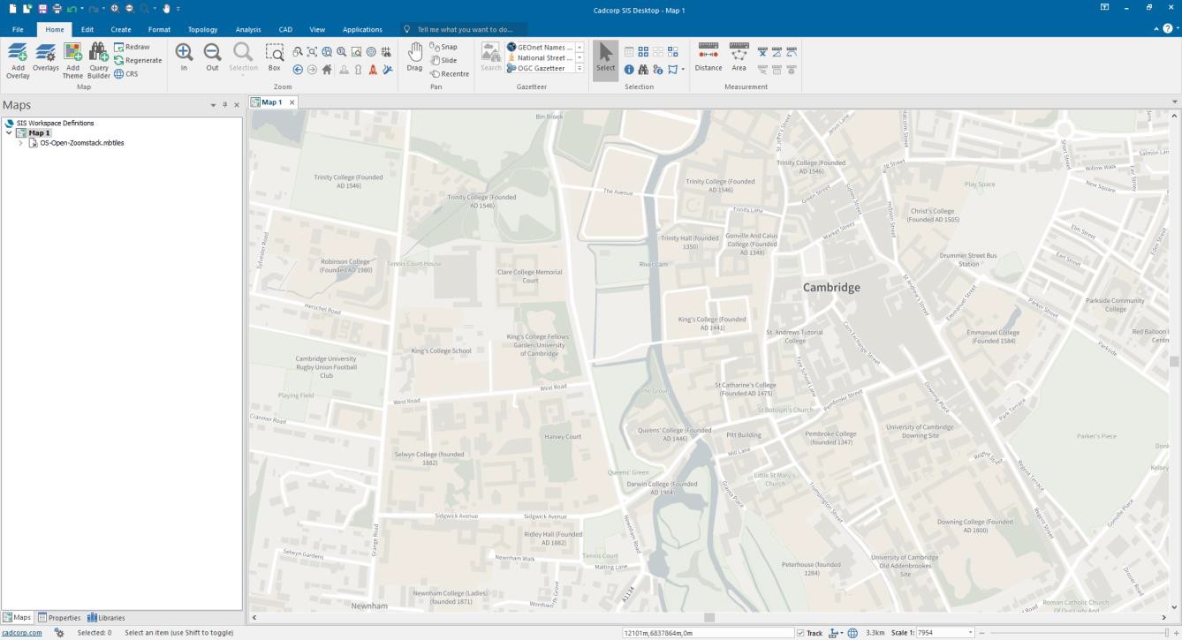The image size is (1182, 640).
Task: Open the CRS settings
Action: click(x=125, y=74)
